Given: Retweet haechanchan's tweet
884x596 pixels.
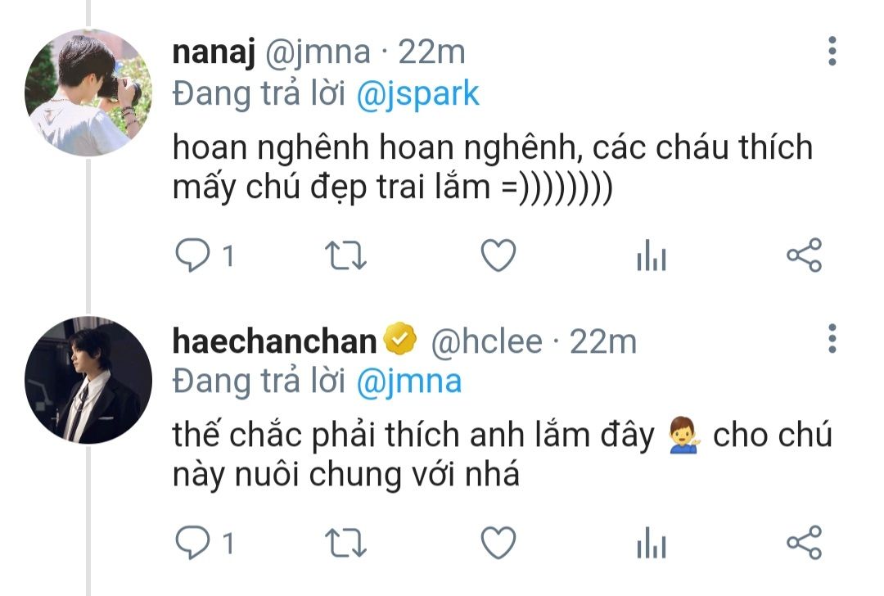Looking at the screenshot, I should [345, 543].
